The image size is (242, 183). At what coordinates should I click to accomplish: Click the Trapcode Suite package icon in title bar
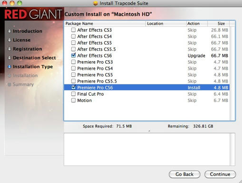click(96, 3)
